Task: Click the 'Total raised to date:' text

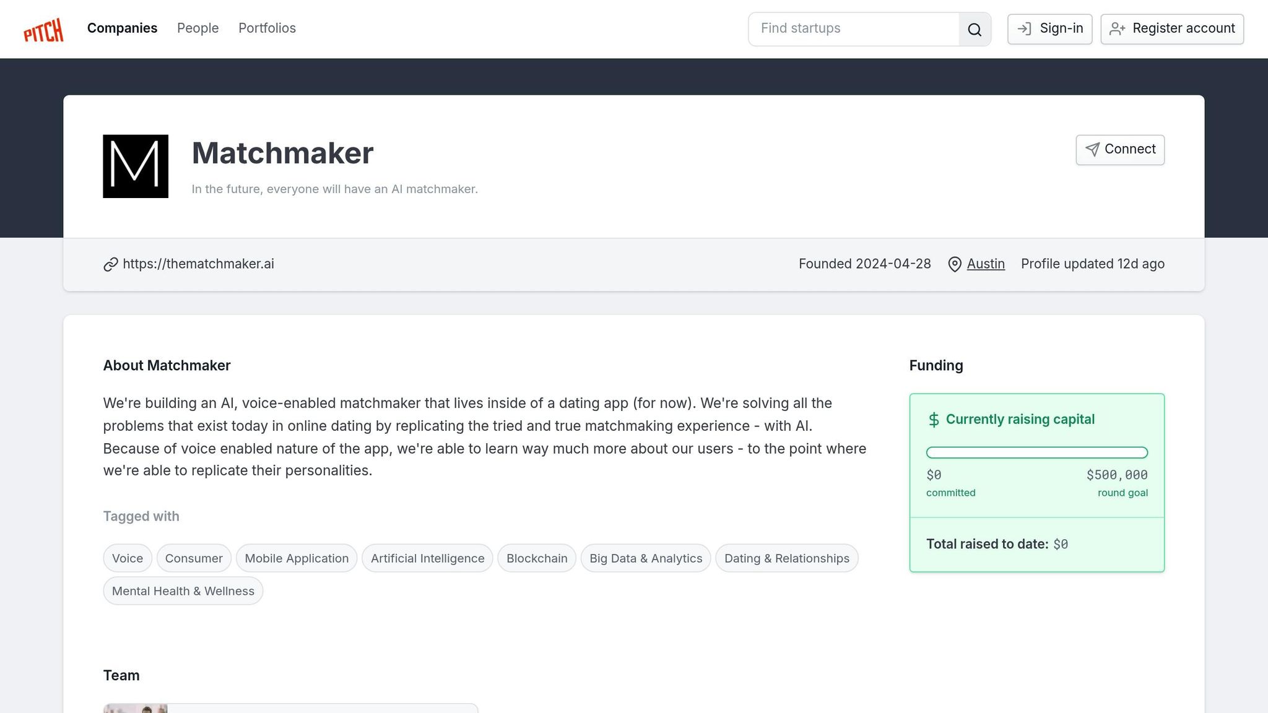Action: (987, 544)
